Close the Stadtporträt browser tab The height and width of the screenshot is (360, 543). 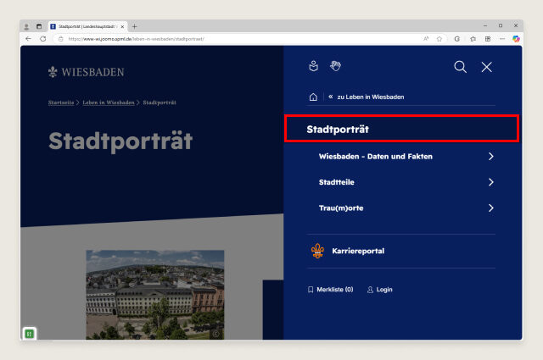122,26
